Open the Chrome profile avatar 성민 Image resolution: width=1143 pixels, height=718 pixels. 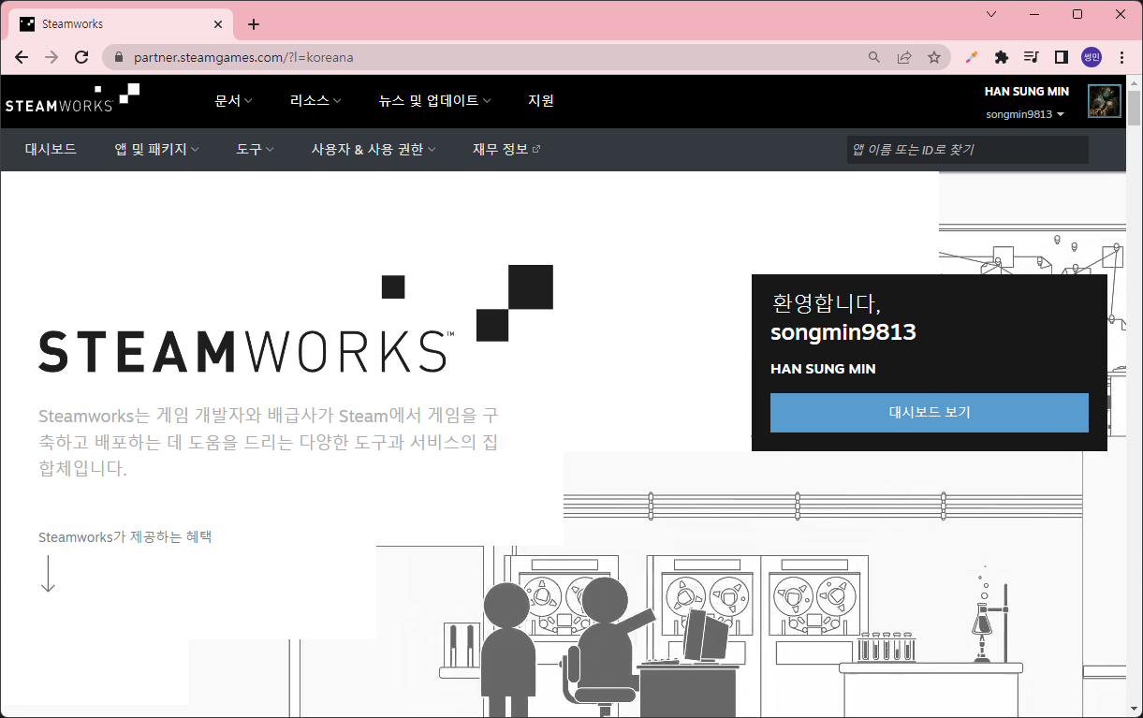point(1092,57)
